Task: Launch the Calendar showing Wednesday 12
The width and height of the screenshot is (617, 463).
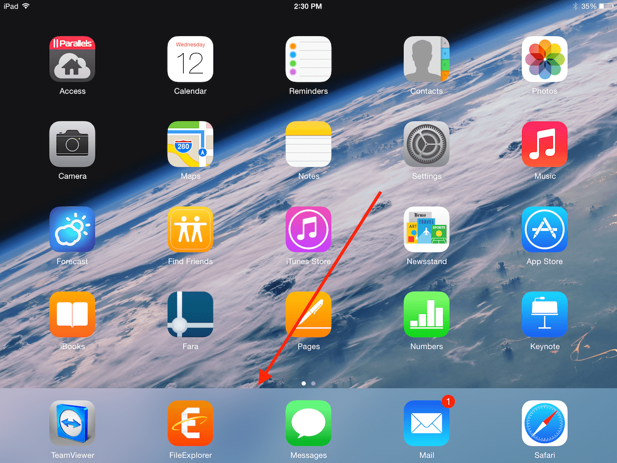Action: (x=190, y=59)
